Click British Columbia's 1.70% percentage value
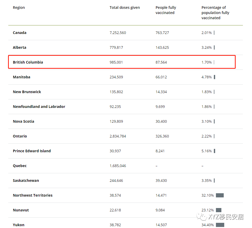This screenshot has width=252, height=228. 207,62
